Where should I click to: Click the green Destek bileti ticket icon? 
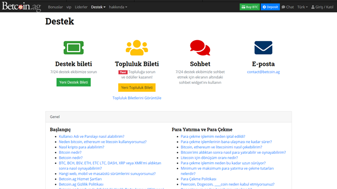click(x=74, y=48)
